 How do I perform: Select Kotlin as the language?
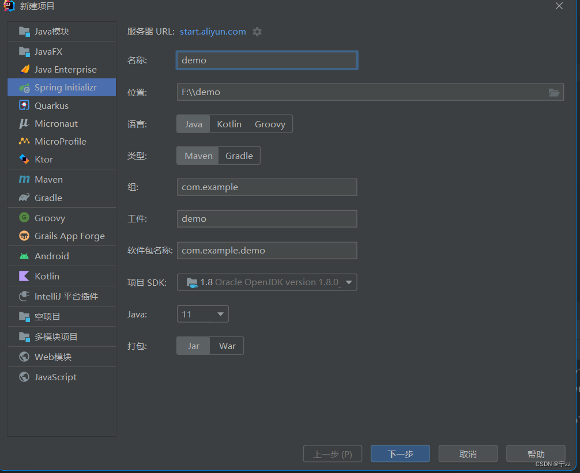[229, 124]
